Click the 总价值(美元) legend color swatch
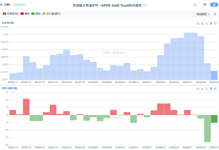This screenshot has height=150, width=219. tap(44, 13)
